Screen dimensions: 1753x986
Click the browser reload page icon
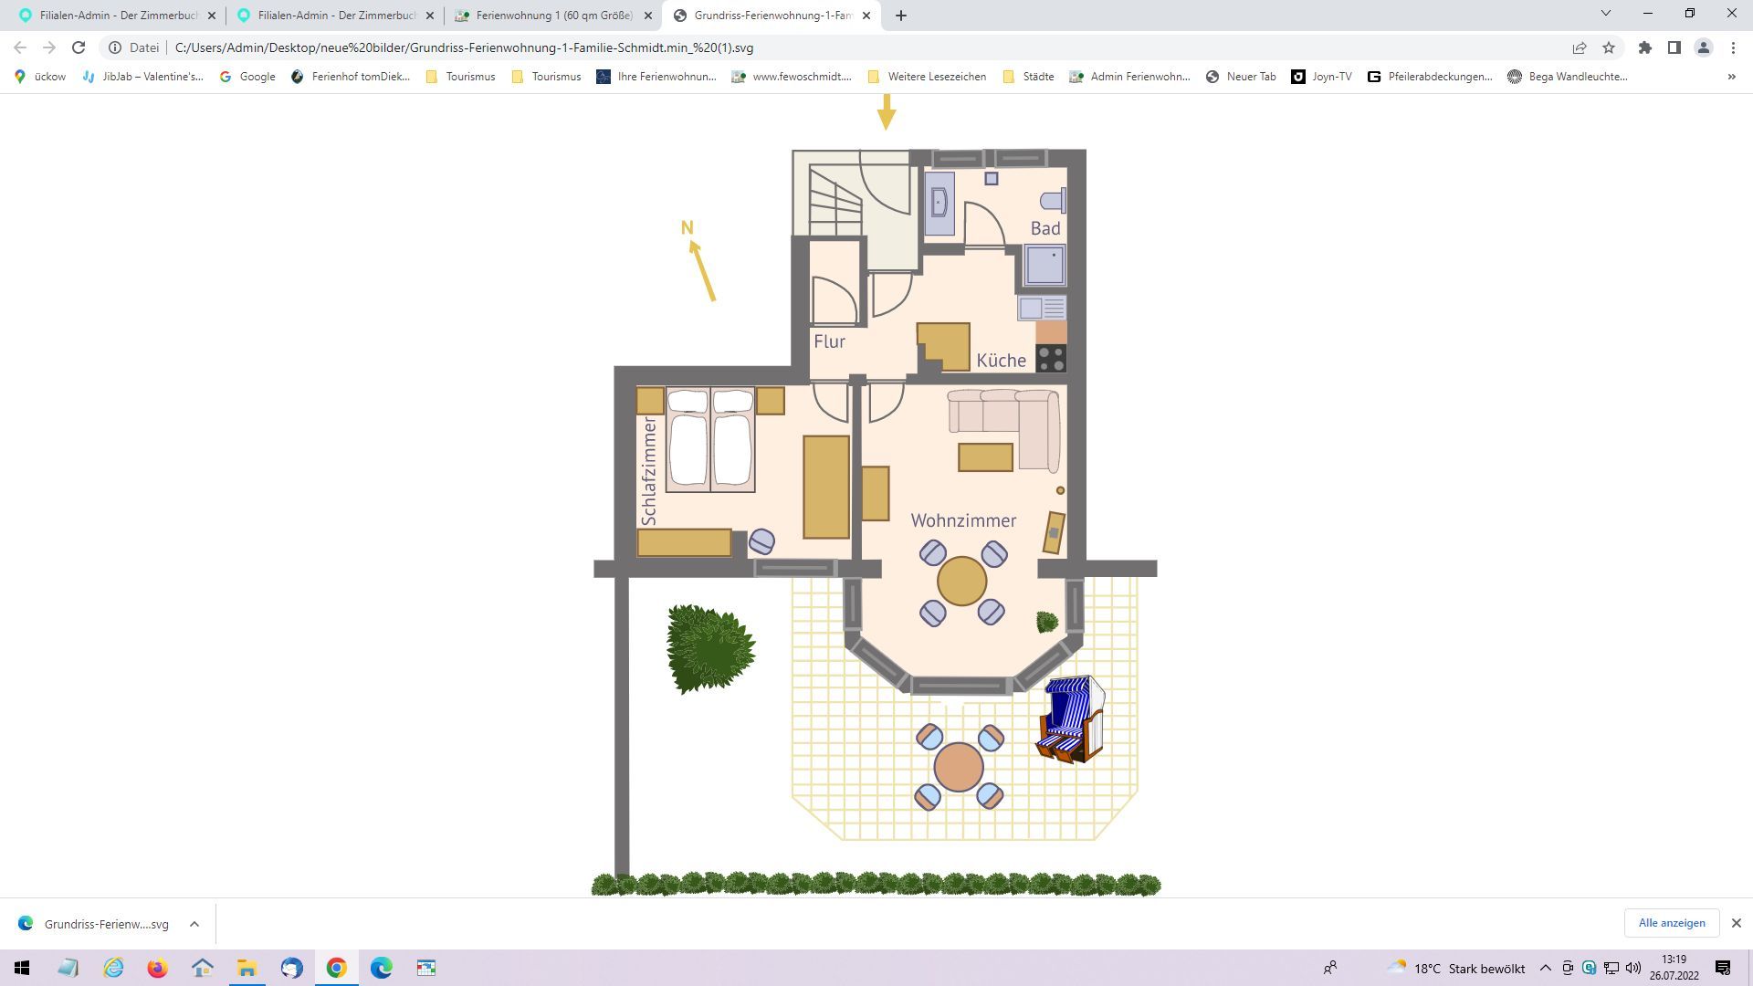(79, 47)
